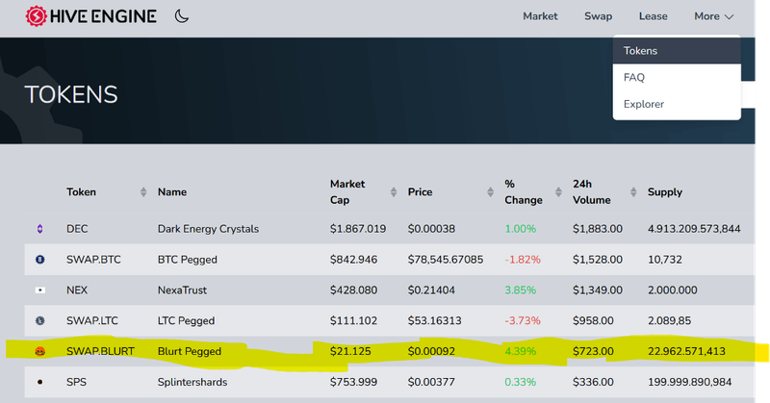The height and width of the screenshot is (403, 770).
Task: Go to the Lease page
Action: (x=654, y=16)
